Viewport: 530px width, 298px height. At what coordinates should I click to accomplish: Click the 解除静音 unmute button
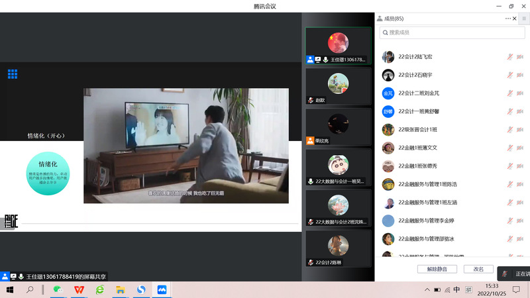pyautogui.click(x=437, y=269)
